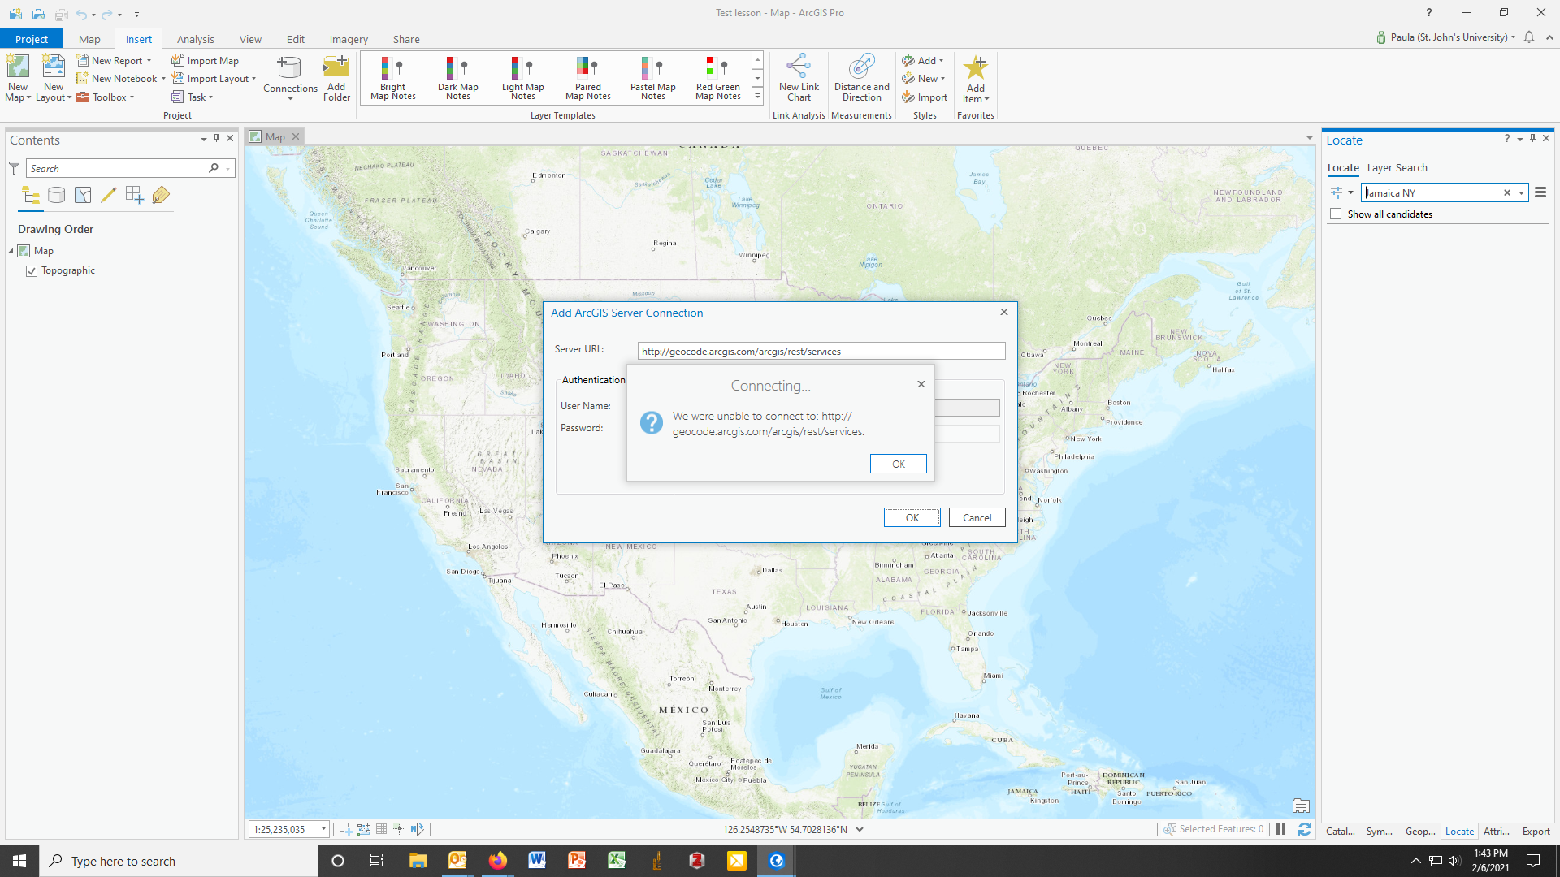Switch to List By Editing view

pos(108,195)
